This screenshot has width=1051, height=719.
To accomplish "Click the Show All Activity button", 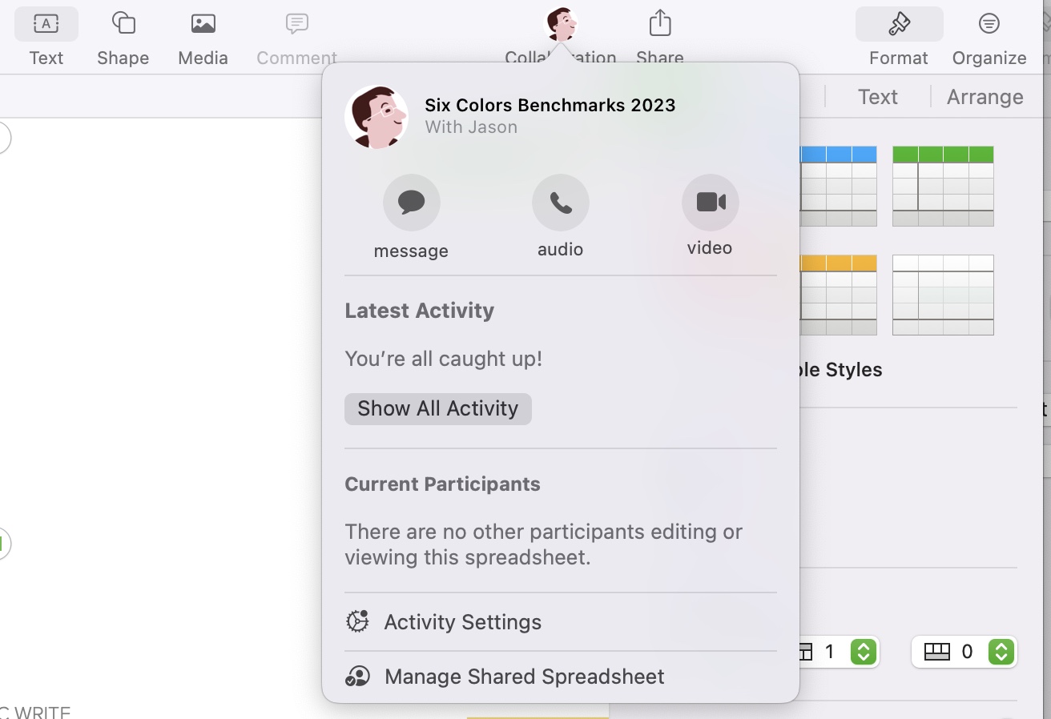I will point(438,408).
